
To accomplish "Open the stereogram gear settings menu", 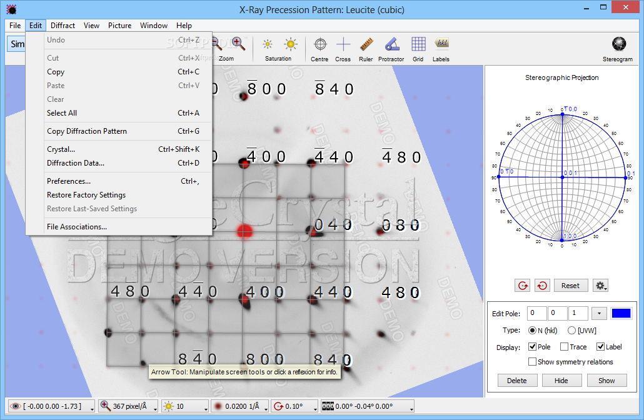I will (600, 286).
